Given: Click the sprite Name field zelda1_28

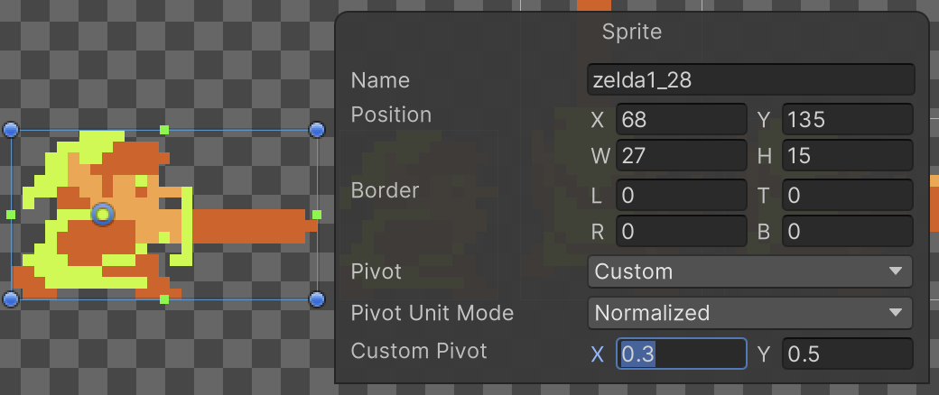Looking at the screenshot, I should tap(749, 79).
